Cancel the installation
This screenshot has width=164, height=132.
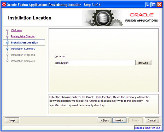(x=152, y=121)
